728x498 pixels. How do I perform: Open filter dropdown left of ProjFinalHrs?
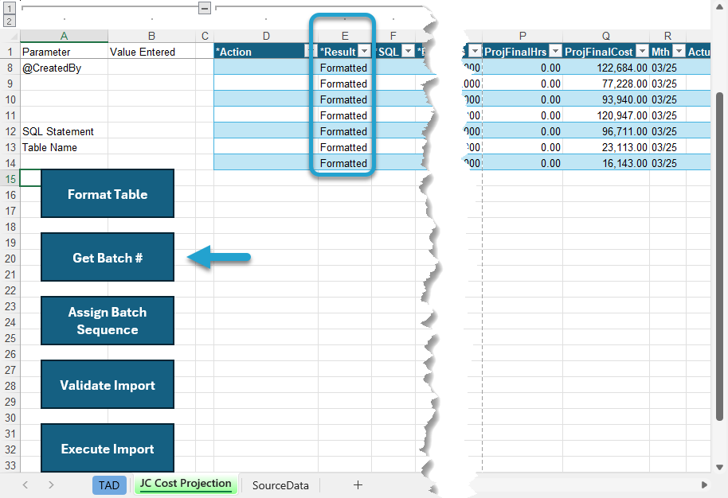(475, 51)
